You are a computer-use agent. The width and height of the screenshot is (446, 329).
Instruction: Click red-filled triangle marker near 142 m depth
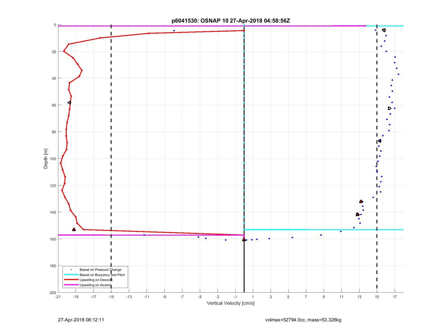358,215
